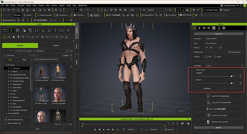Click the Turntable icon

coord(225,10)
